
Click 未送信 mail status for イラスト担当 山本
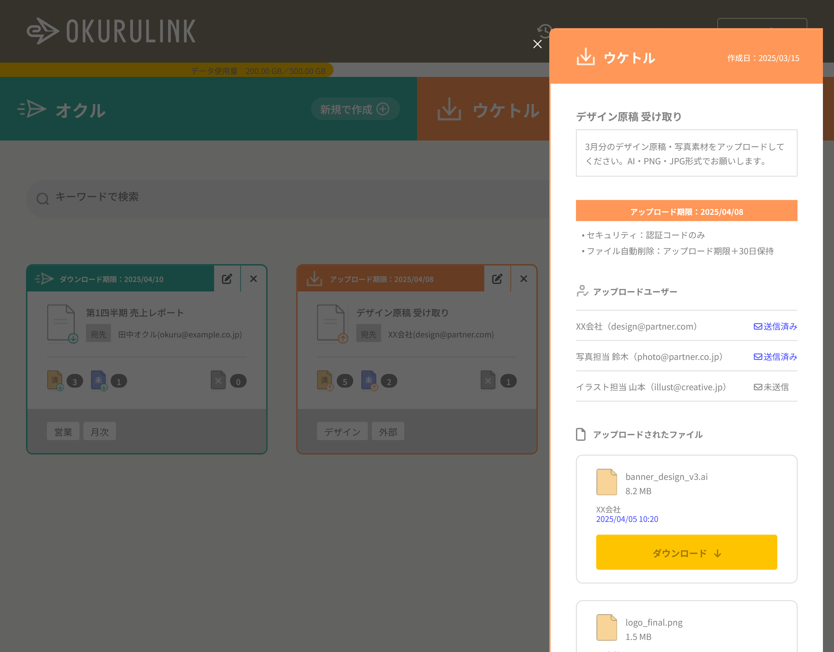pyautogui.click(x=771, y=387)
